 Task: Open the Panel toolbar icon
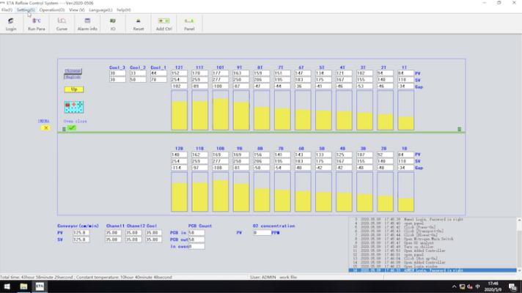(189, 23)
